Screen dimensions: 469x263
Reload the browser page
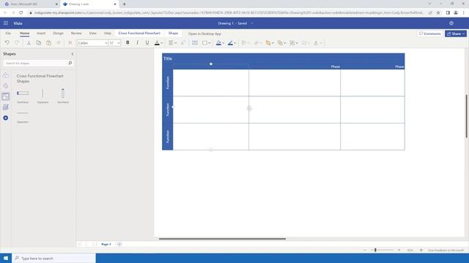click(x=21, y=13)
